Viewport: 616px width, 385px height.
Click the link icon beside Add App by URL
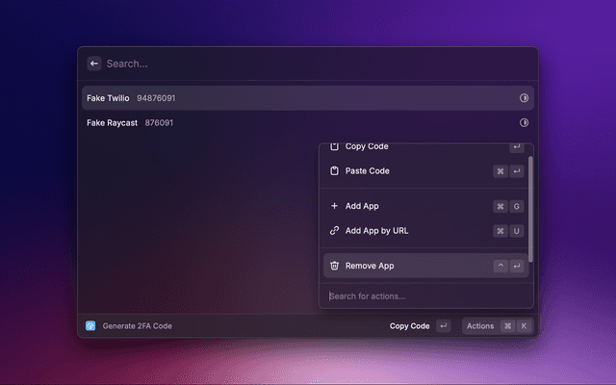coord(334,231)
